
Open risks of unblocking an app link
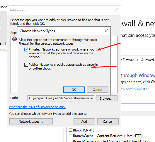38,107
